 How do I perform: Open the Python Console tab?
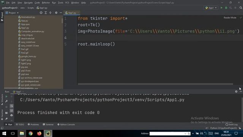[x=66, y=124]
